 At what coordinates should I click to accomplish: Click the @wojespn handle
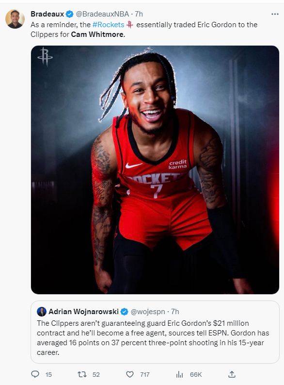148,312
